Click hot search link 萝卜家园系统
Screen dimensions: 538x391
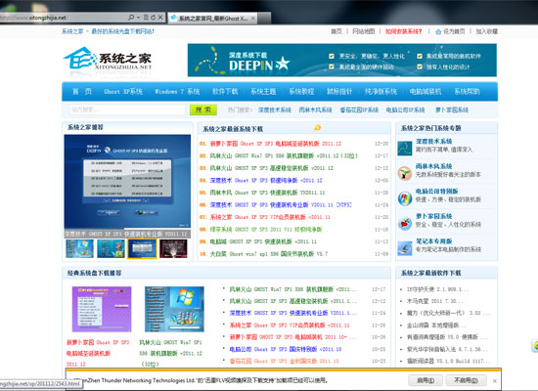click(452, 109)
